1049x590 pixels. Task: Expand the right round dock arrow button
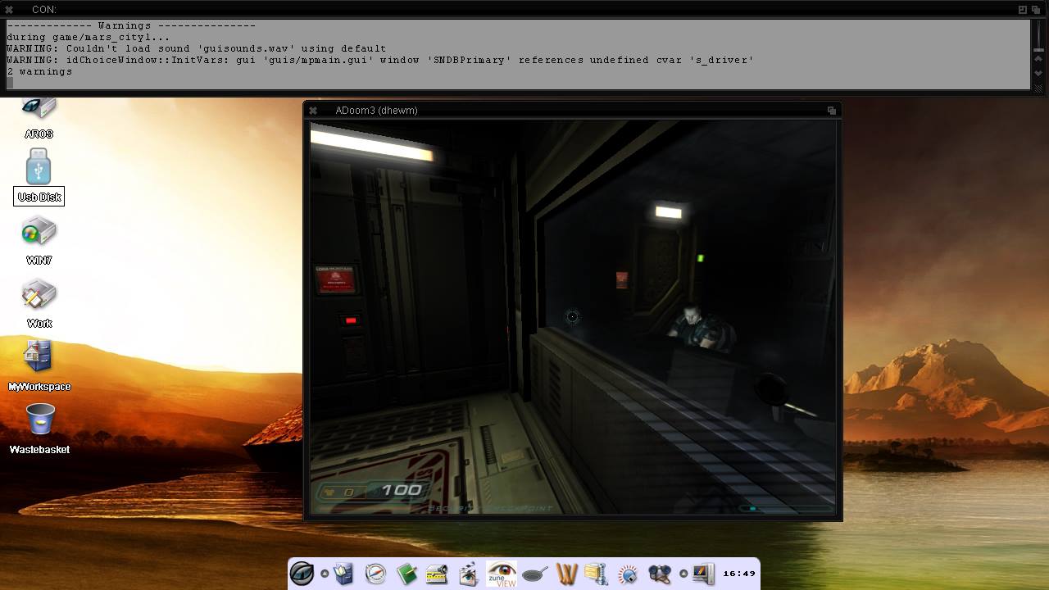click(x=683, y=574)
